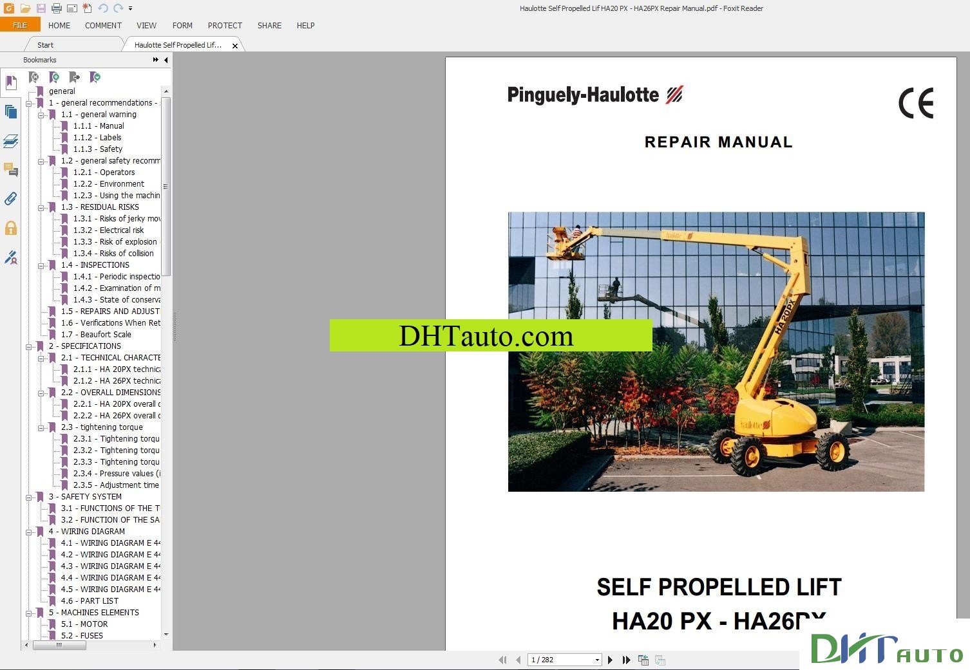Collapse the '5 - MACHINES ELEMENTS' bookmark
Image resolution: width=970 pixels, height=670 pixels.
[x=29, y=613]
